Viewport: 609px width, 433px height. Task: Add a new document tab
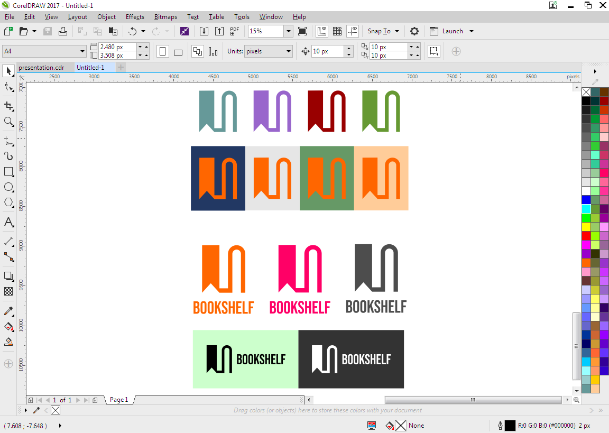[121, 68]
